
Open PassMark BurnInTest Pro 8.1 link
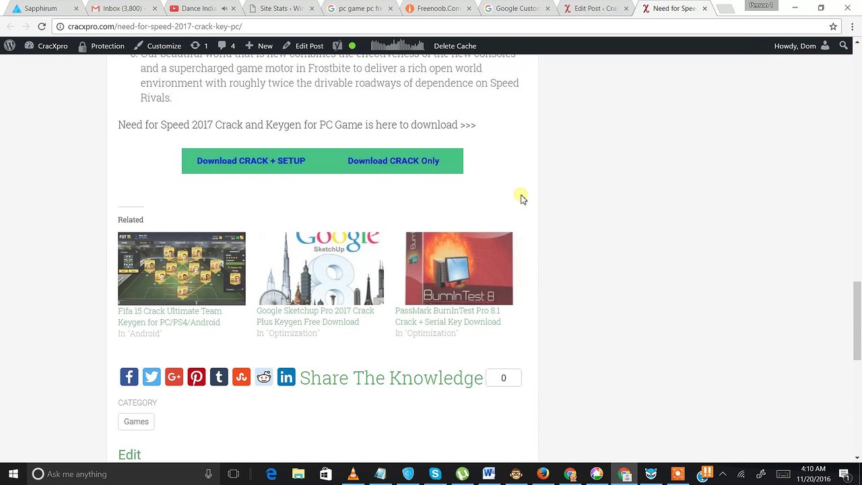[x=448, y=316]
